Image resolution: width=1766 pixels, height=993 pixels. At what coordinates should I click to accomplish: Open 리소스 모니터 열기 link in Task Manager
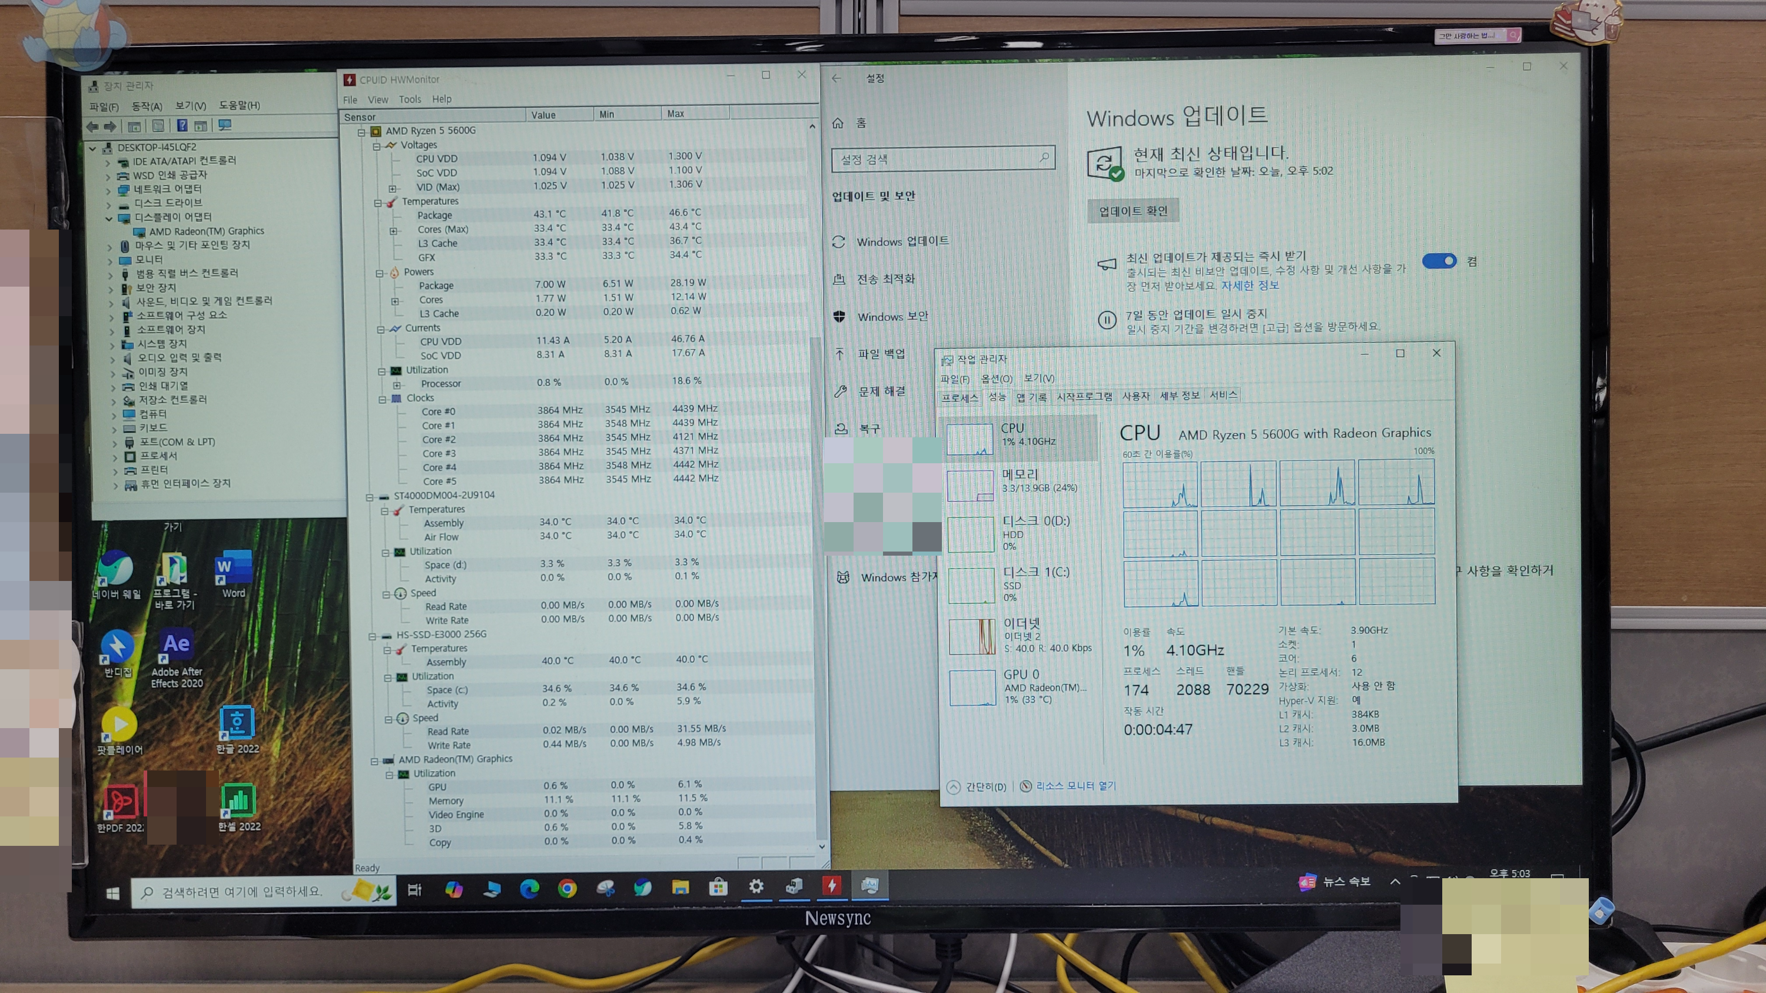1075,785
